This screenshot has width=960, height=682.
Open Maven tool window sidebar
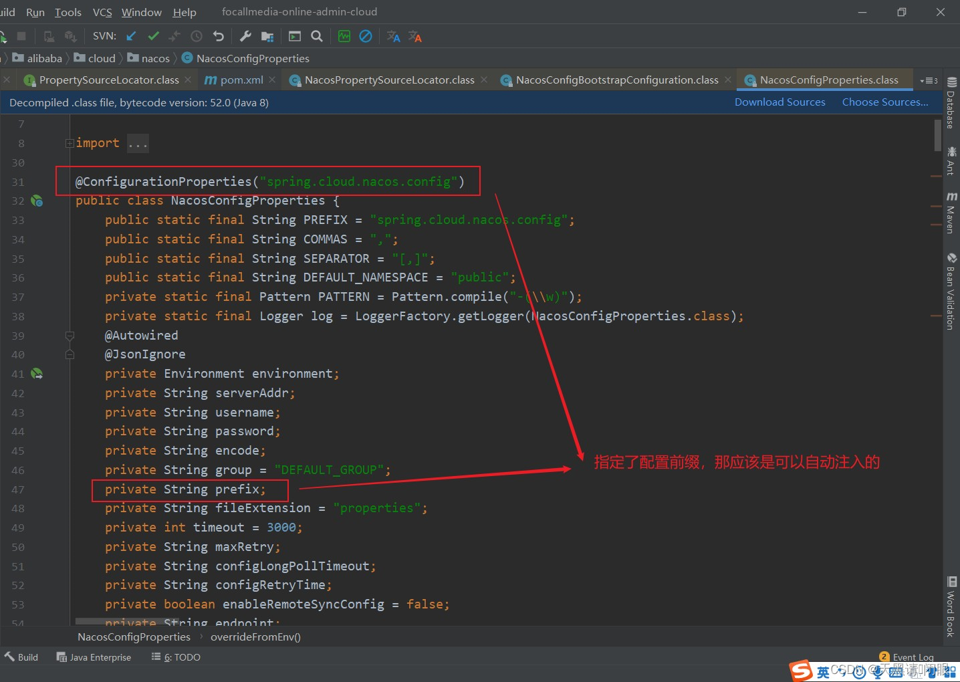(x=951, y=213)
